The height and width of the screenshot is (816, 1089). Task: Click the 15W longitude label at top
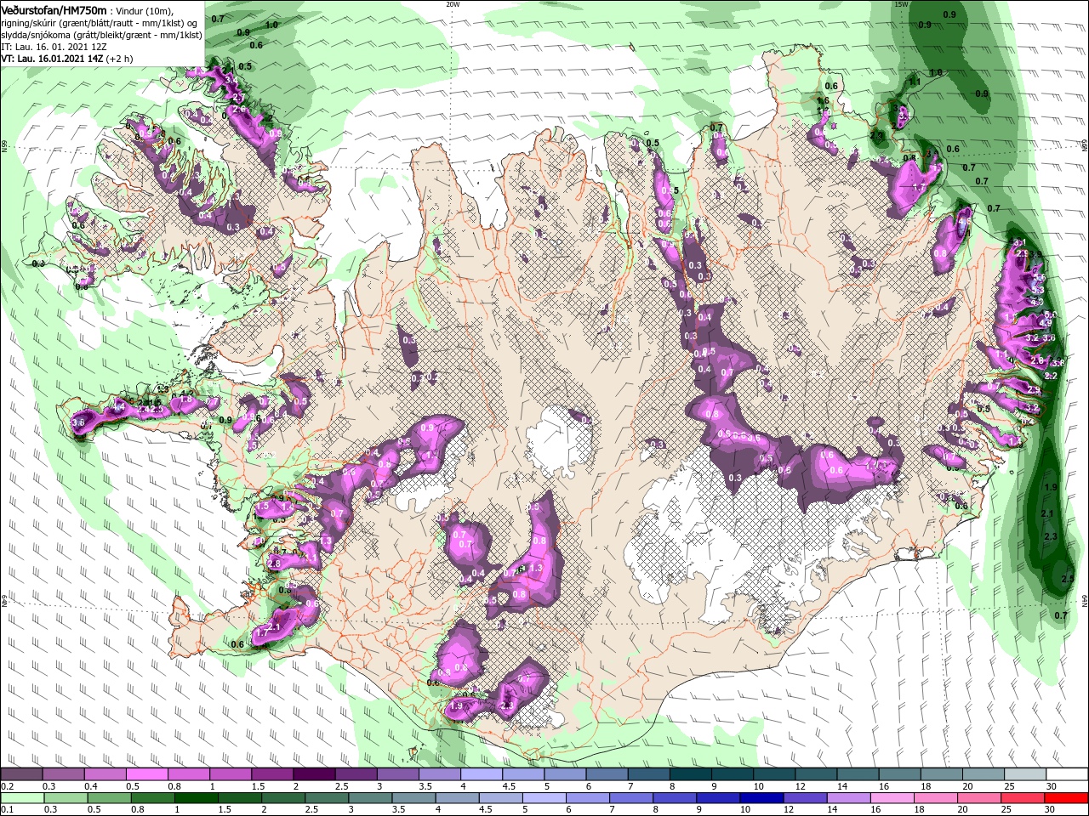coord(901,4)
